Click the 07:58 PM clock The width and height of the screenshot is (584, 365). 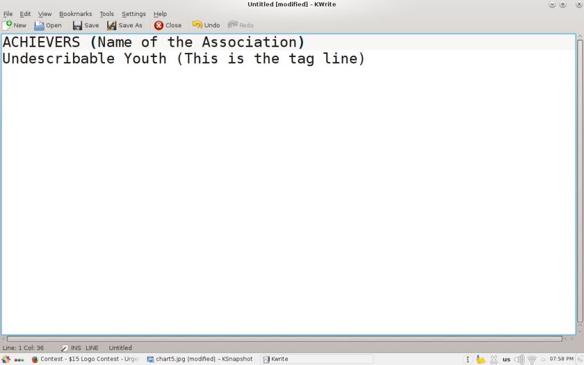pos(561,359)
